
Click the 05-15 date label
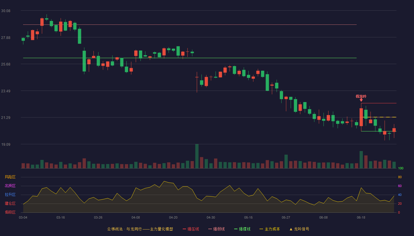coord(248,217)
